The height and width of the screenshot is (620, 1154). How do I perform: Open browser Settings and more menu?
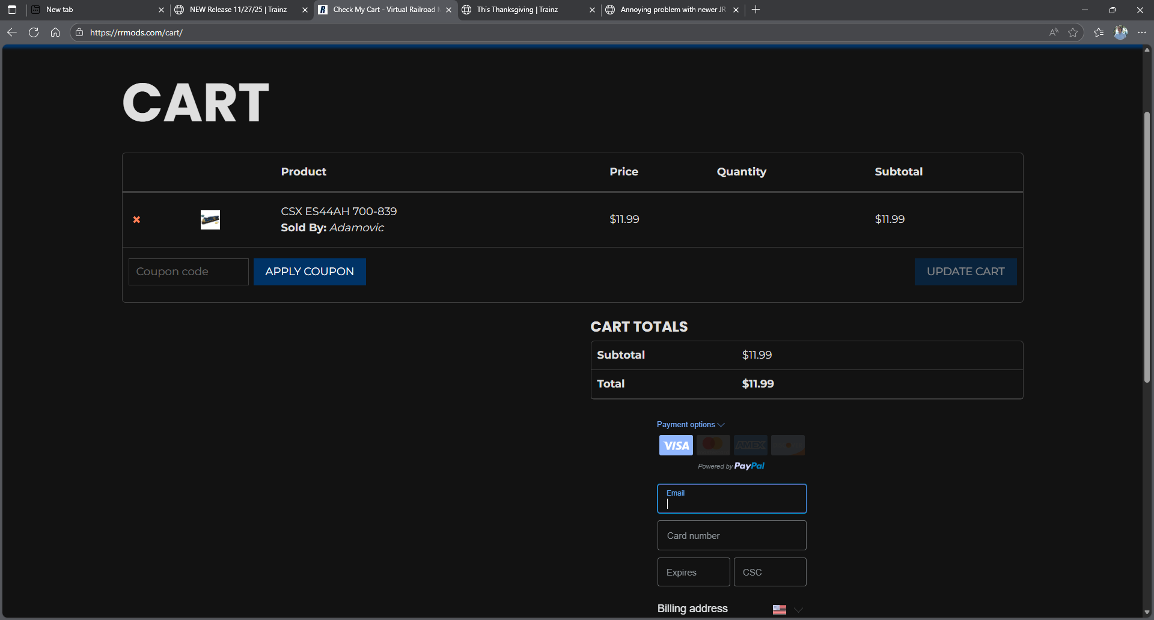(1142, 32)
